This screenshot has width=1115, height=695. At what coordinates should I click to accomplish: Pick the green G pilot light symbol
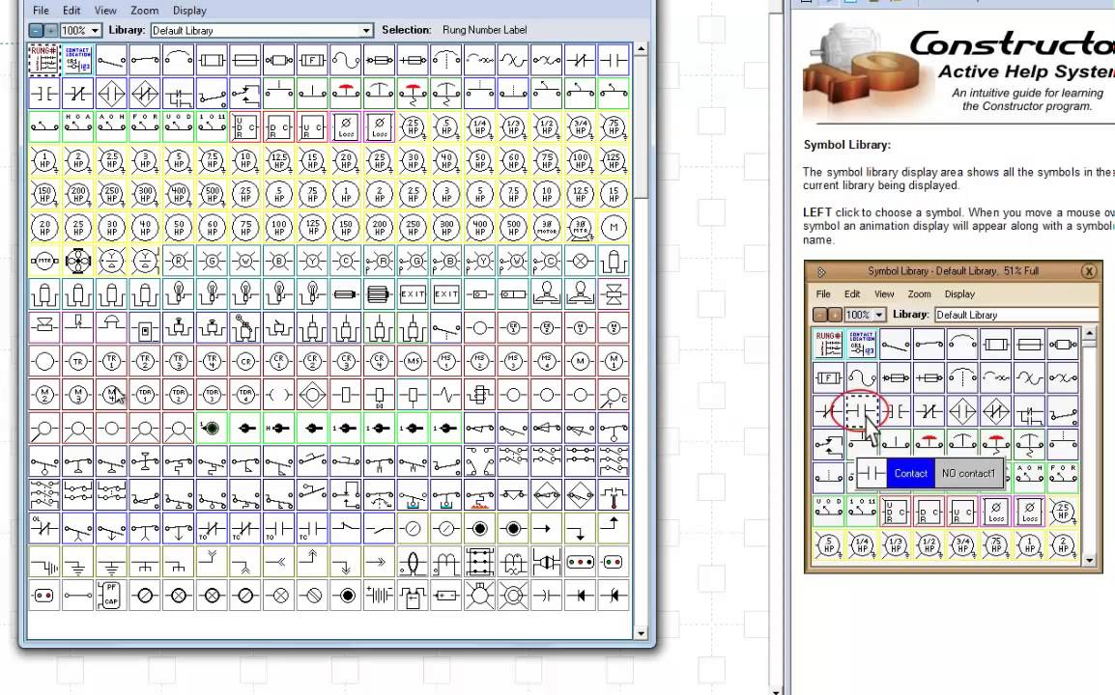pyautogui.click(x=212, y=260)
